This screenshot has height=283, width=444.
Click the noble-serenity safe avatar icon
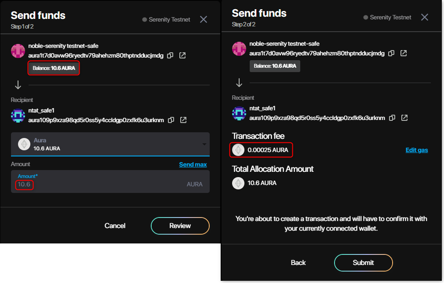(x=18, y=51)
